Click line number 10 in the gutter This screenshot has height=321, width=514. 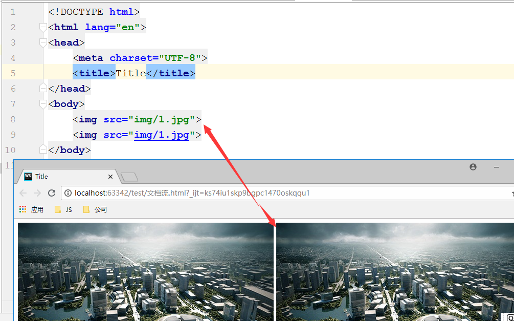tap(10, 151)
